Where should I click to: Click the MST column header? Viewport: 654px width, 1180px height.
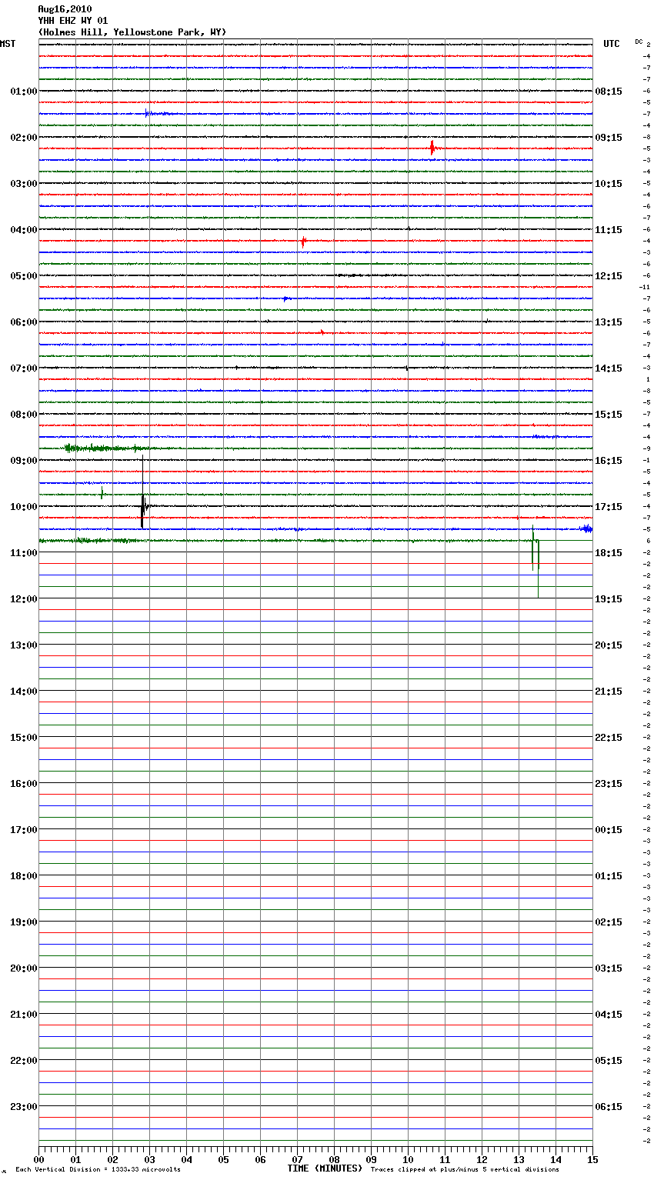click(8, 44)
